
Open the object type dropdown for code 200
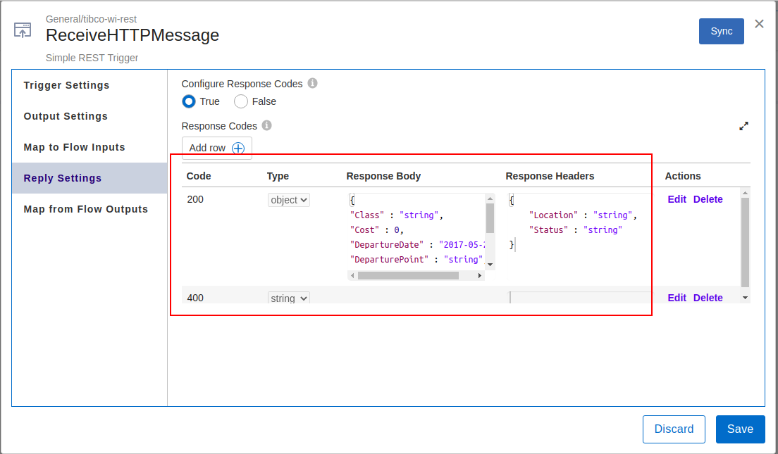(288, 200)
